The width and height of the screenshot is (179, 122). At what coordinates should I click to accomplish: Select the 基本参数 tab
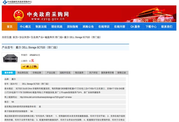[9, 73]
